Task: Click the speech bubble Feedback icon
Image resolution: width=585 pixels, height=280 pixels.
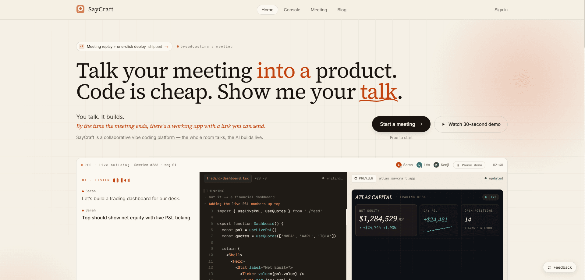Action: (549, 268)
